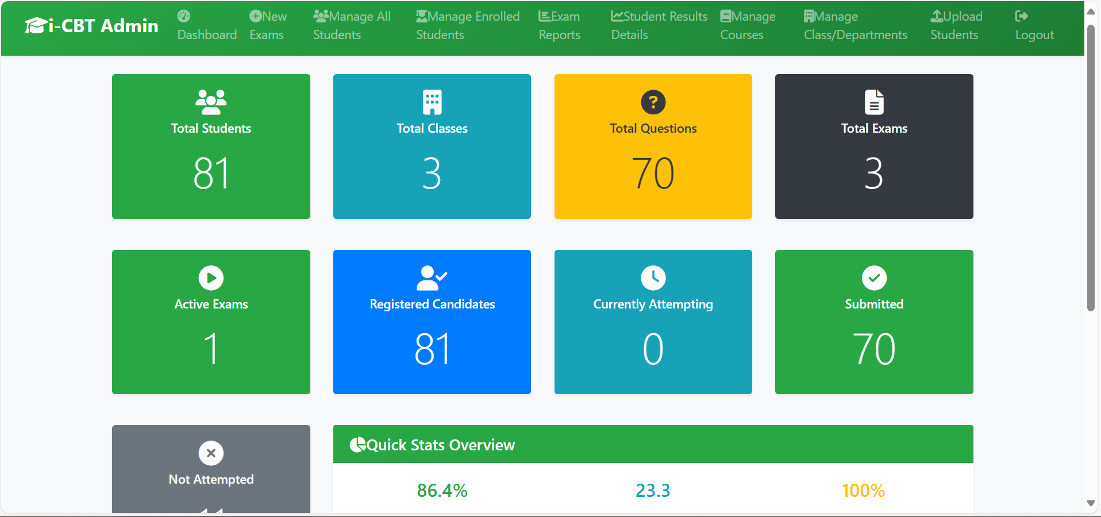Screen dimensions: 1101x517
Task: Click the Not Attempted X icon
Action: click(211, 453)
